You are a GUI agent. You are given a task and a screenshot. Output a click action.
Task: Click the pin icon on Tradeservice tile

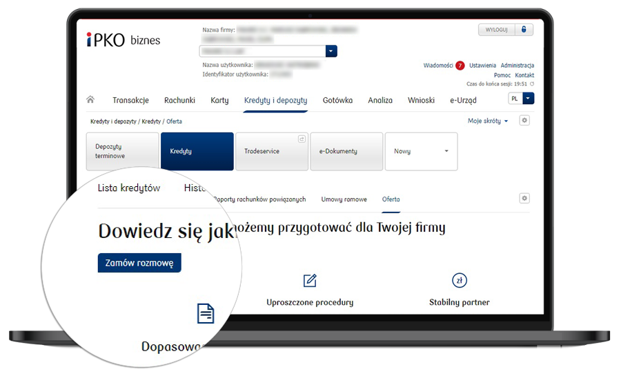coord(301,139)
